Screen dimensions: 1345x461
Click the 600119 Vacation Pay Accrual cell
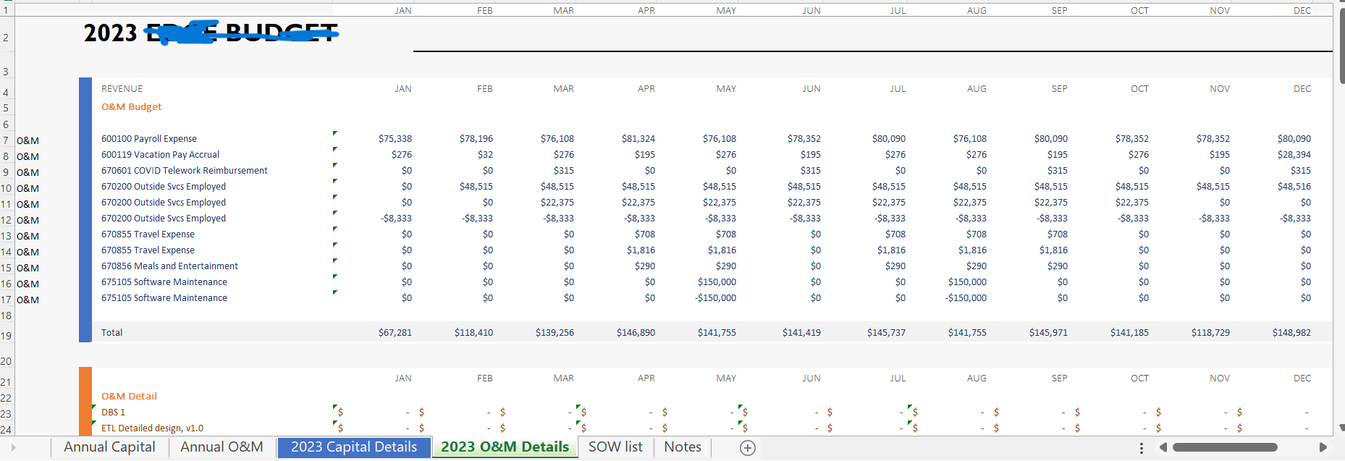pos(160,155)
